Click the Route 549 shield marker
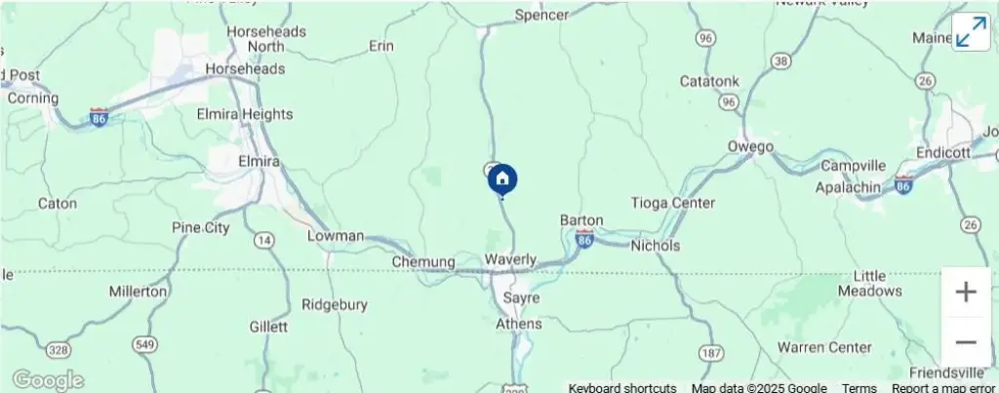 144,344
